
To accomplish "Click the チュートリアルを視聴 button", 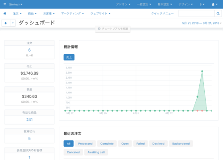I will [113, 29].
